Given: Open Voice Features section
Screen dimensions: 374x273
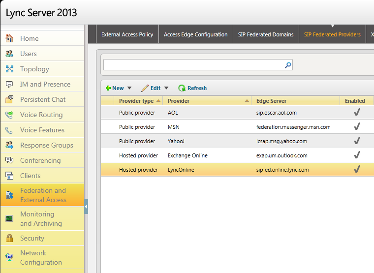Looking at the screenshot, I should 42,130.
